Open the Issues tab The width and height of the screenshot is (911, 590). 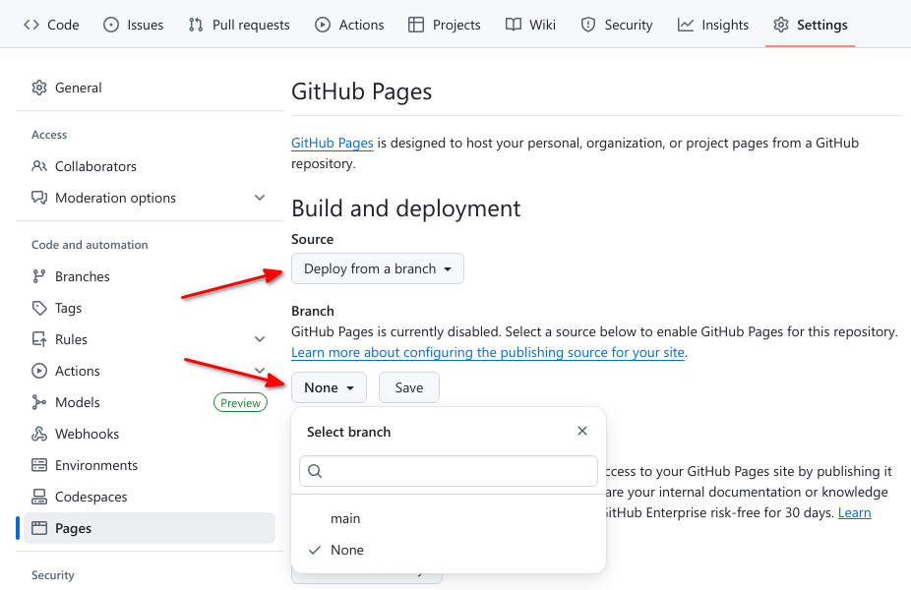click(133, 25)
